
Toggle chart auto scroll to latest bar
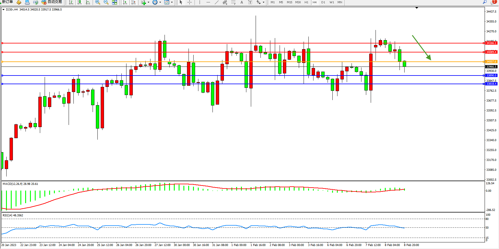coord(125,2)
